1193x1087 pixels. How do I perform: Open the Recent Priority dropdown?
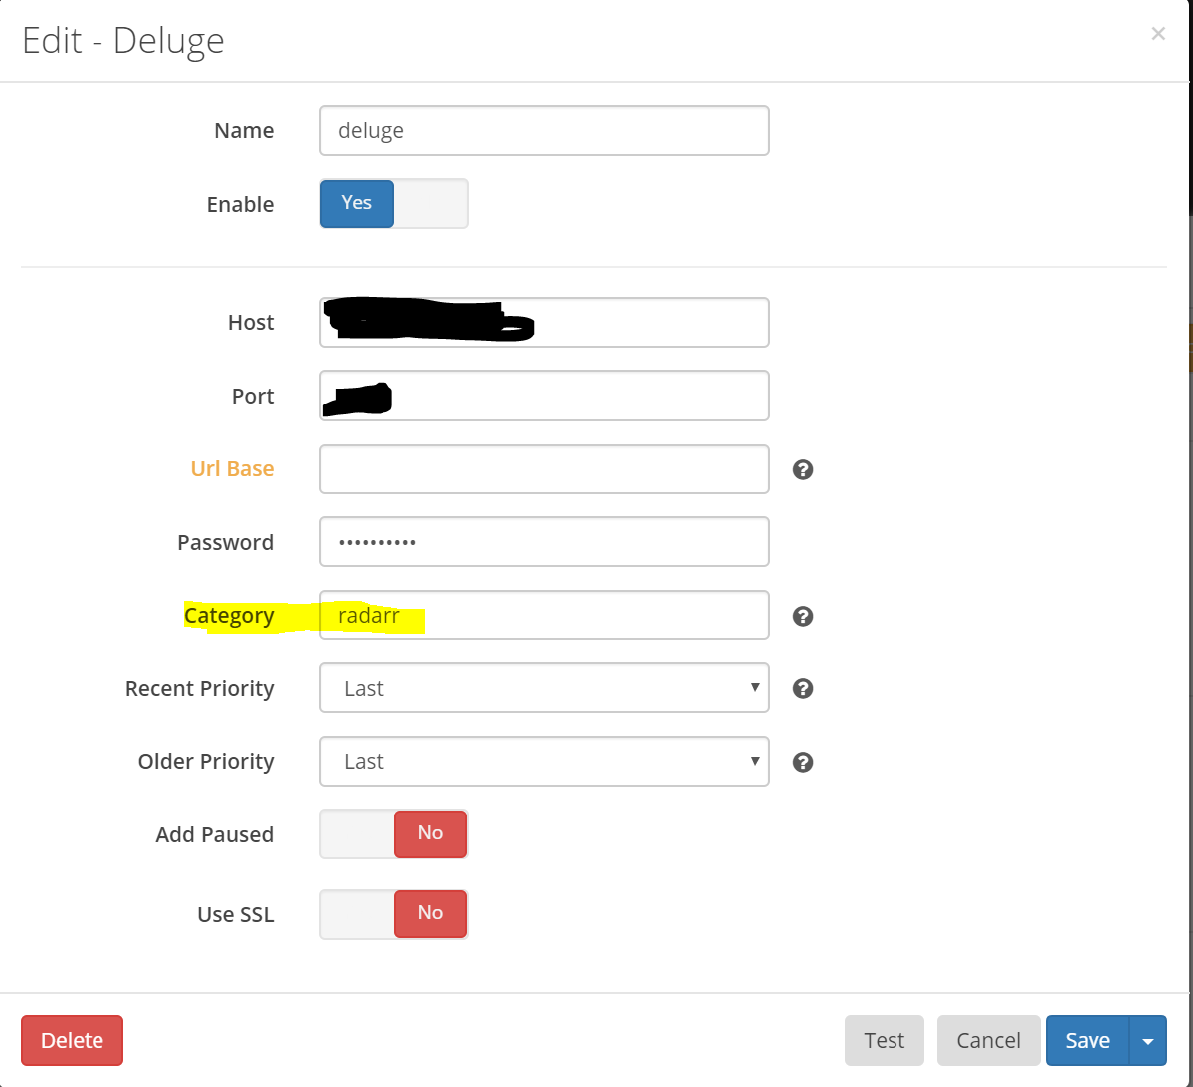(544, 688)
